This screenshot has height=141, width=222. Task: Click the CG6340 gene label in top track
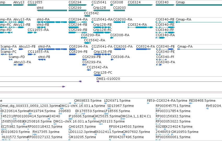(x=162, y=2)
